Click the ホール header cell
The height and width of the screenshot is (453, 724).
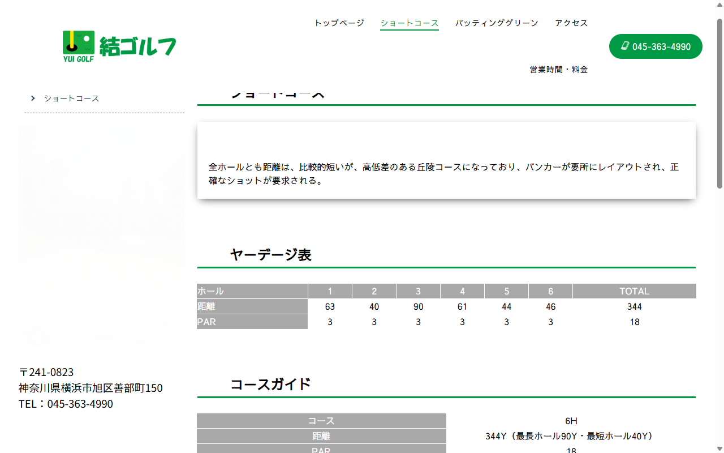point(252,291)
